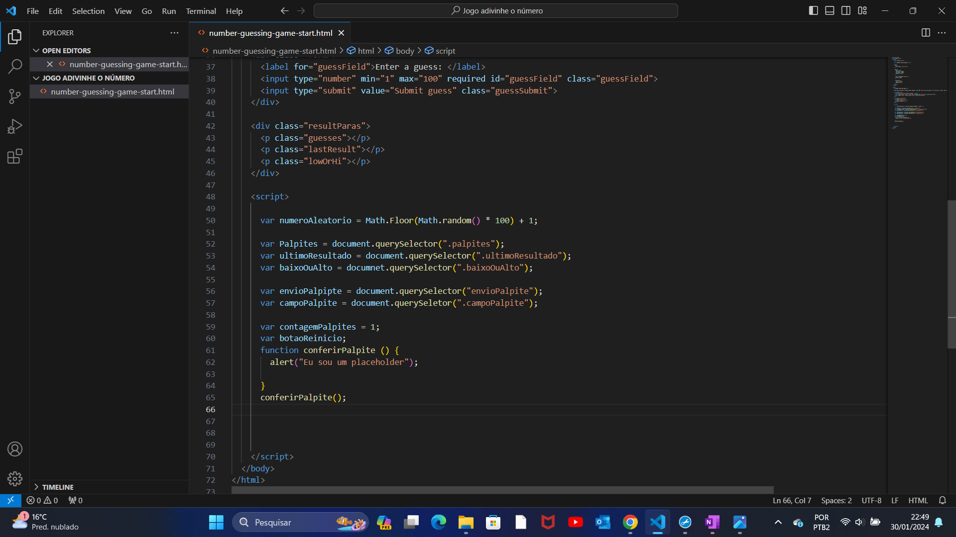
Task: Go back with the navigation arrow
Action: pos(284,10)
